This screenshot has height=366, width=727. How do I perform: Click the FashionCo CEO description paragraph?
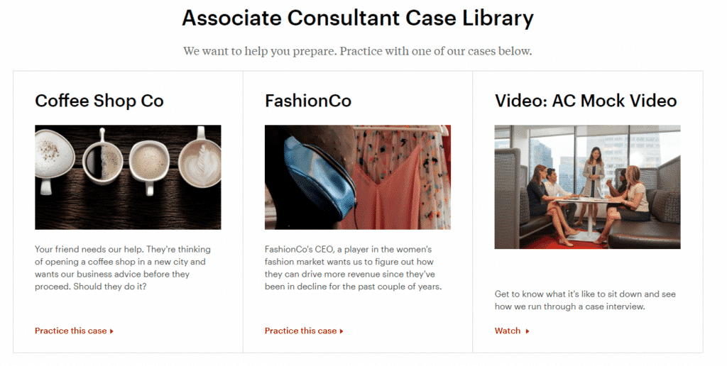354,268
